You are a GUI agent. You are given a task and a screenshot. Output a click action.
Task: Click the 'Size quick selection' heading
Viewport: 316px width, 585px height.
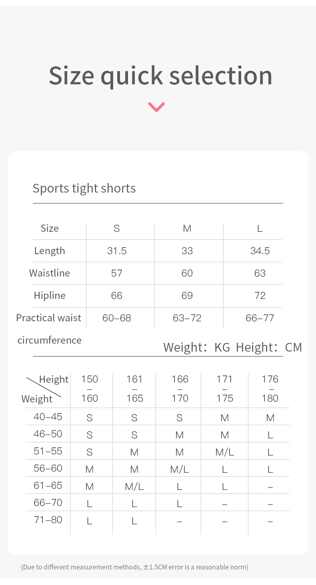click(x=160, y=75)
